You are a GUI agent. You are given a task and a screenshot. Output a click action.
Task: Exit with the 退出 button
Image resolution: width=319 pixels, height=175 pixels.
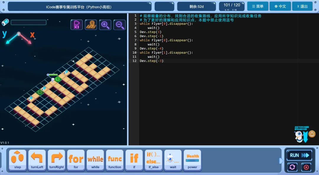click(302, 6)
